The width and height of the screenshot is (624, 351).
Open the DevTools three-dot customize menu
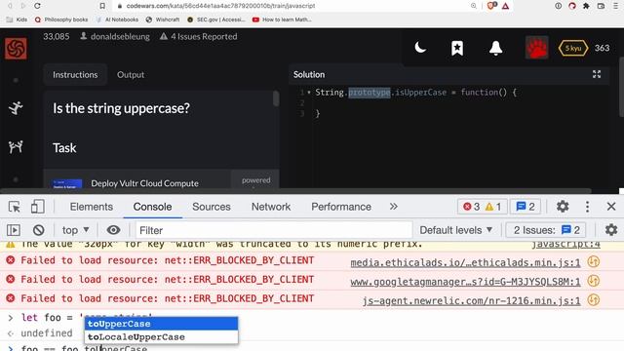tap(587, 207)
